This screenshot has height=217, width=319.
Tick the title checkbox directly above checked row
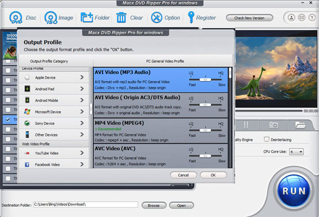click(8, 109)
